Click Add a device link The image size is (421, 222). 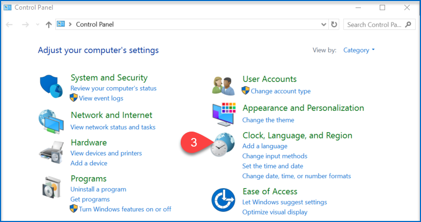(x=89, y=163)
